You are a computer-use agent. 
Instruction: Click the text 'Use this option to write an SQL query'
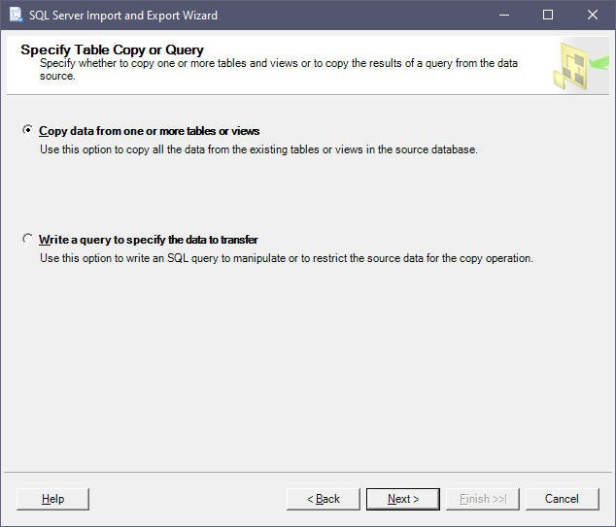pos(286,258)
